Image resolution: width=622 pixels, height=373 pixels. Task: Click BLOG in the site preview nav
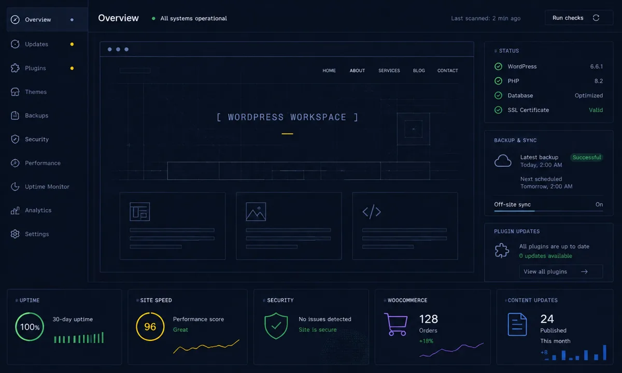(419, 70)
